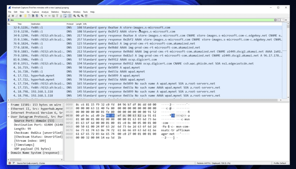Sort by the Protocol column header
The width and height of the screenshot is (296, 169).
tap(71, 24)
